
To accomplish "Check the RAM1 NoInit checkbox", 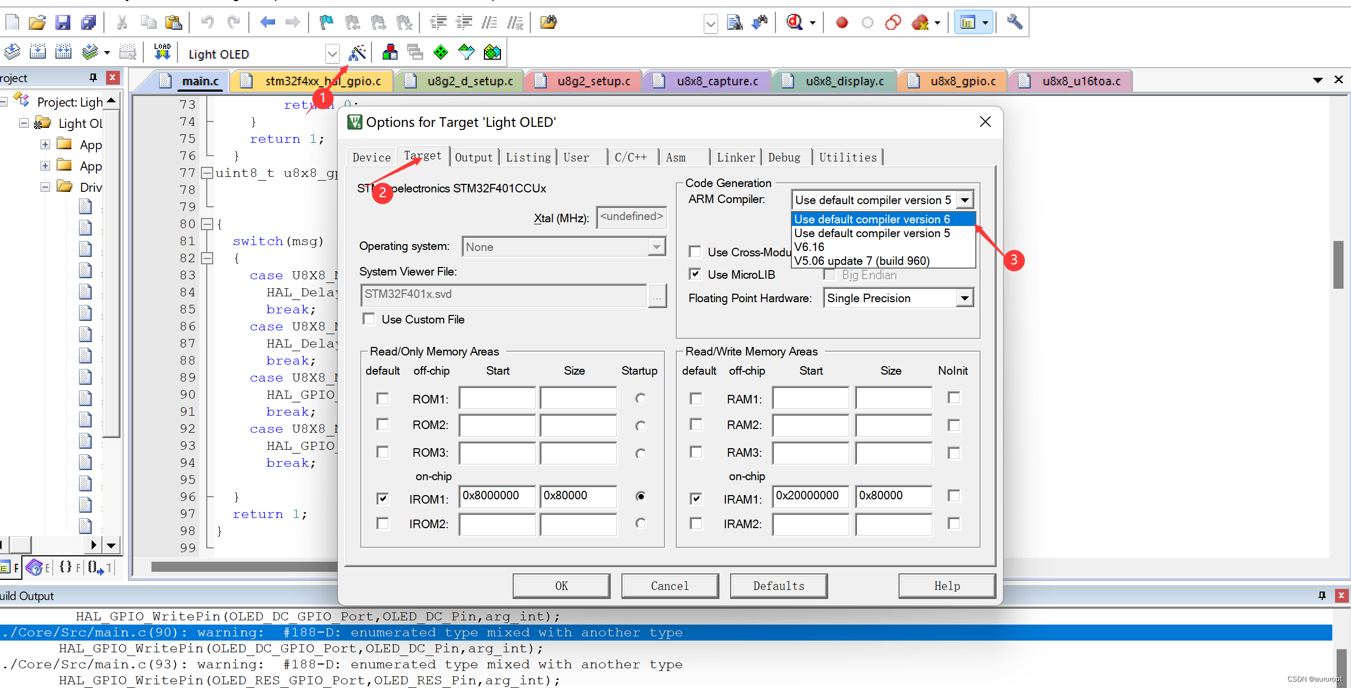I will 954,398.
